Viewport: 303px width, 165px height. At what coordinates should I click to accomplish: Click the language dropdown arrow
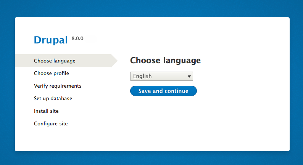click(x=189, y=77)
